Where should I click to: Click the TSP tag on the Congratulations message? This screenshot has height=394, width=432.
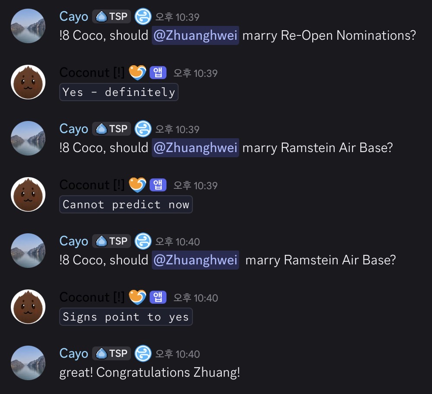[112, 353]
